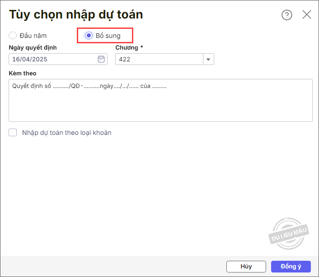Click the Nhập dự toán theo loại khoản label
This screenshot has width=319, height=277.
click(x=67, y=133)
